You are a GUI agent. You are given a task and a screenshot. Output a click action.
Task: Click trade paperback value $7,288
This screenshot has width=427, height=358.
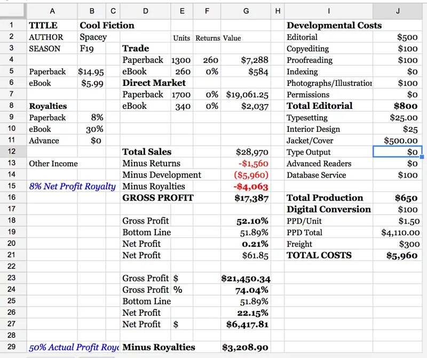click(x=246, y=60)
